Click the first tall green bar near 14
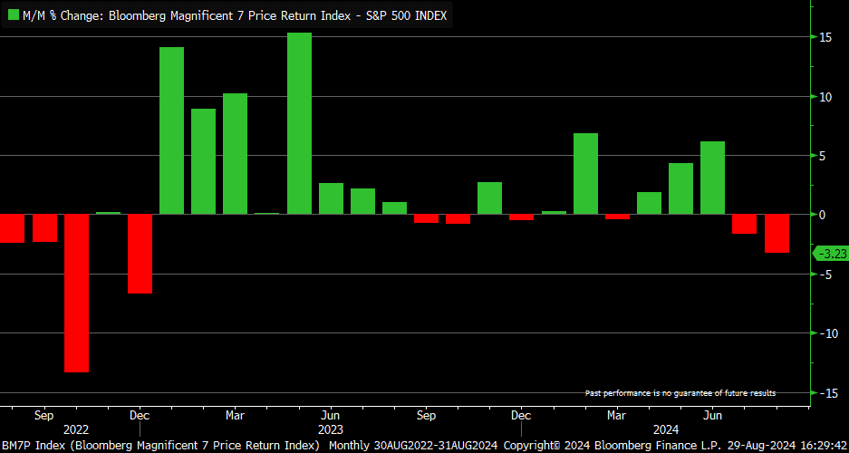 point(171,130)
